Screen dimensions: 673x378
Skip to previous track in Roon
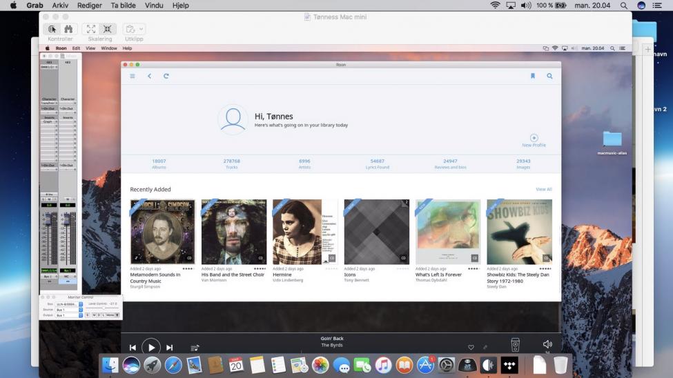133,348
